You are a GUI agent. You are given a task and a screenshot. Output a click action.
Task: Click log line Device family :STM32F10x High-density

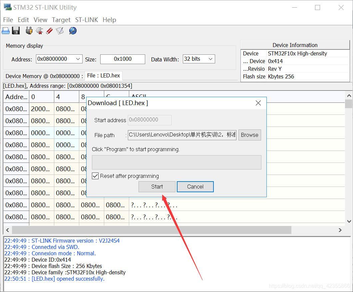tap(65, 272)
